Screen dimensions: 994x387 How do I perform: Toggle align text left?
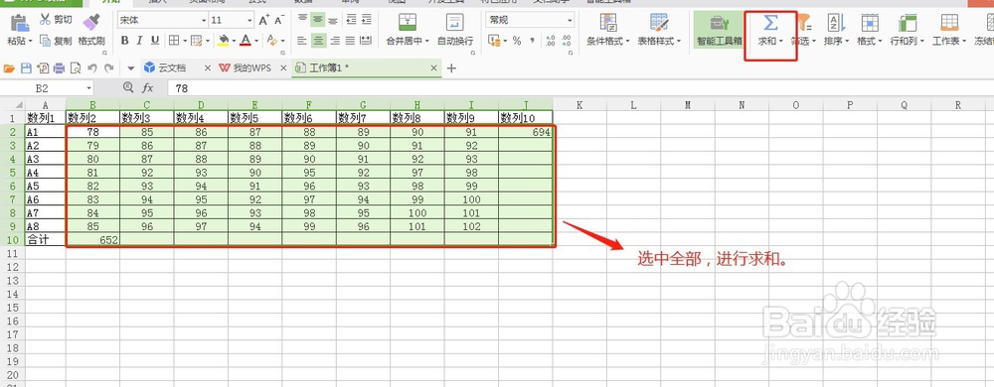[302, 41]
